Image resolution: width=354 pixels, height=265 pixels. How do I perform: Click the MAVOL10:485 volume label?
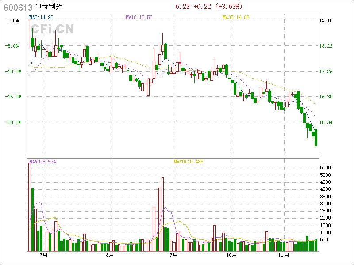point(189,162)
